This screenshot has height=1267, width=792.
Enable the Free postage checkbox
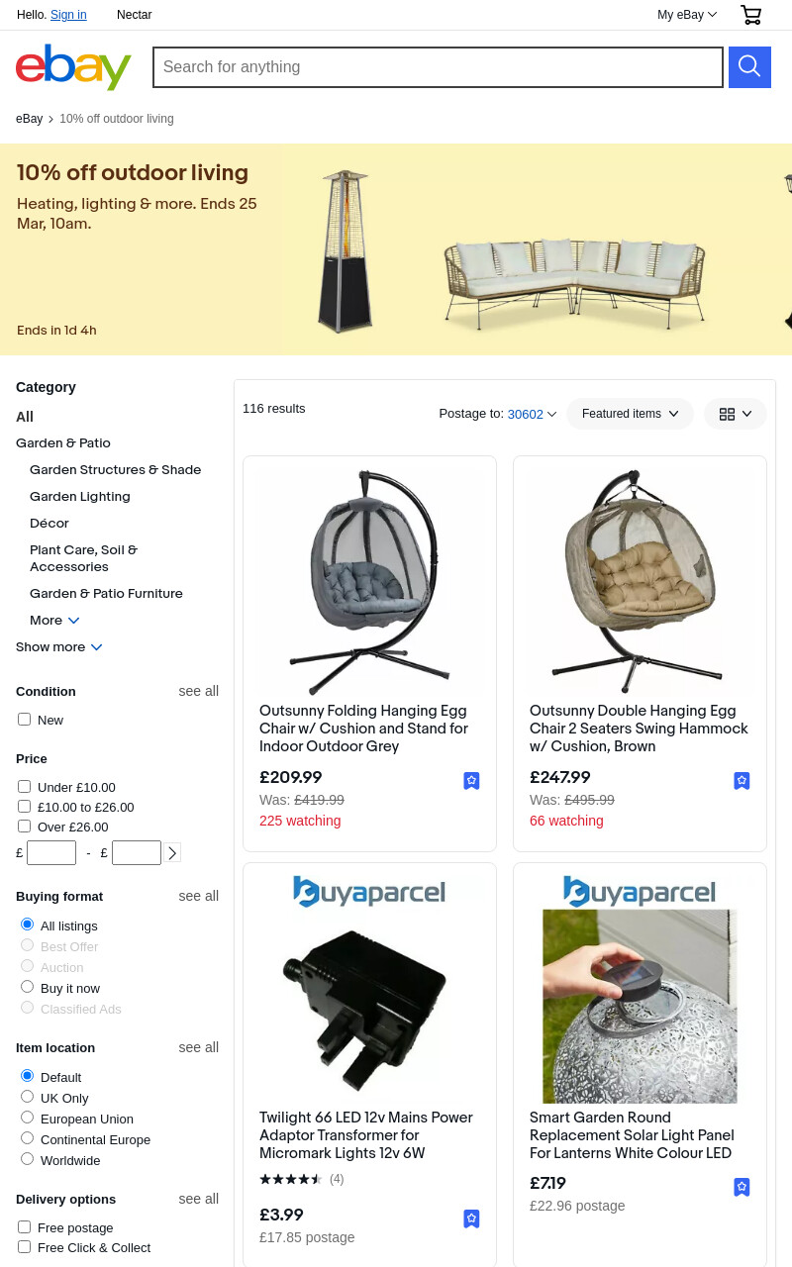[24, 1227]
